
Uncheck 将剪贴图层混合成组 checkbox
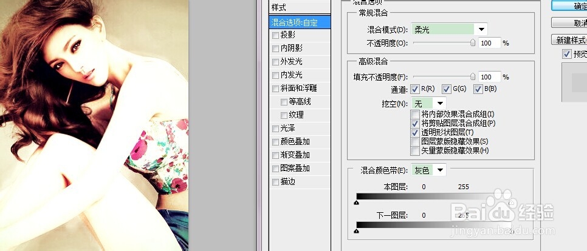pyautogui.click(x=415, y=123)
